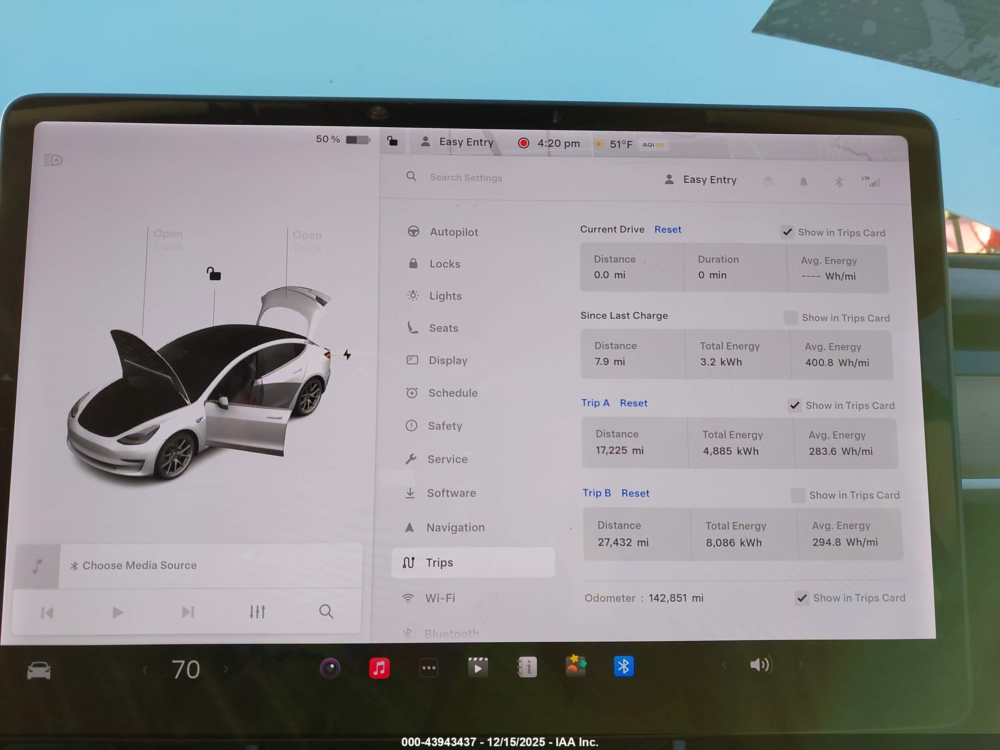This screenshot has height=750, width=1000.
Task: Tap the 51°F weather indicator
Action: click(x=613, y=144)
